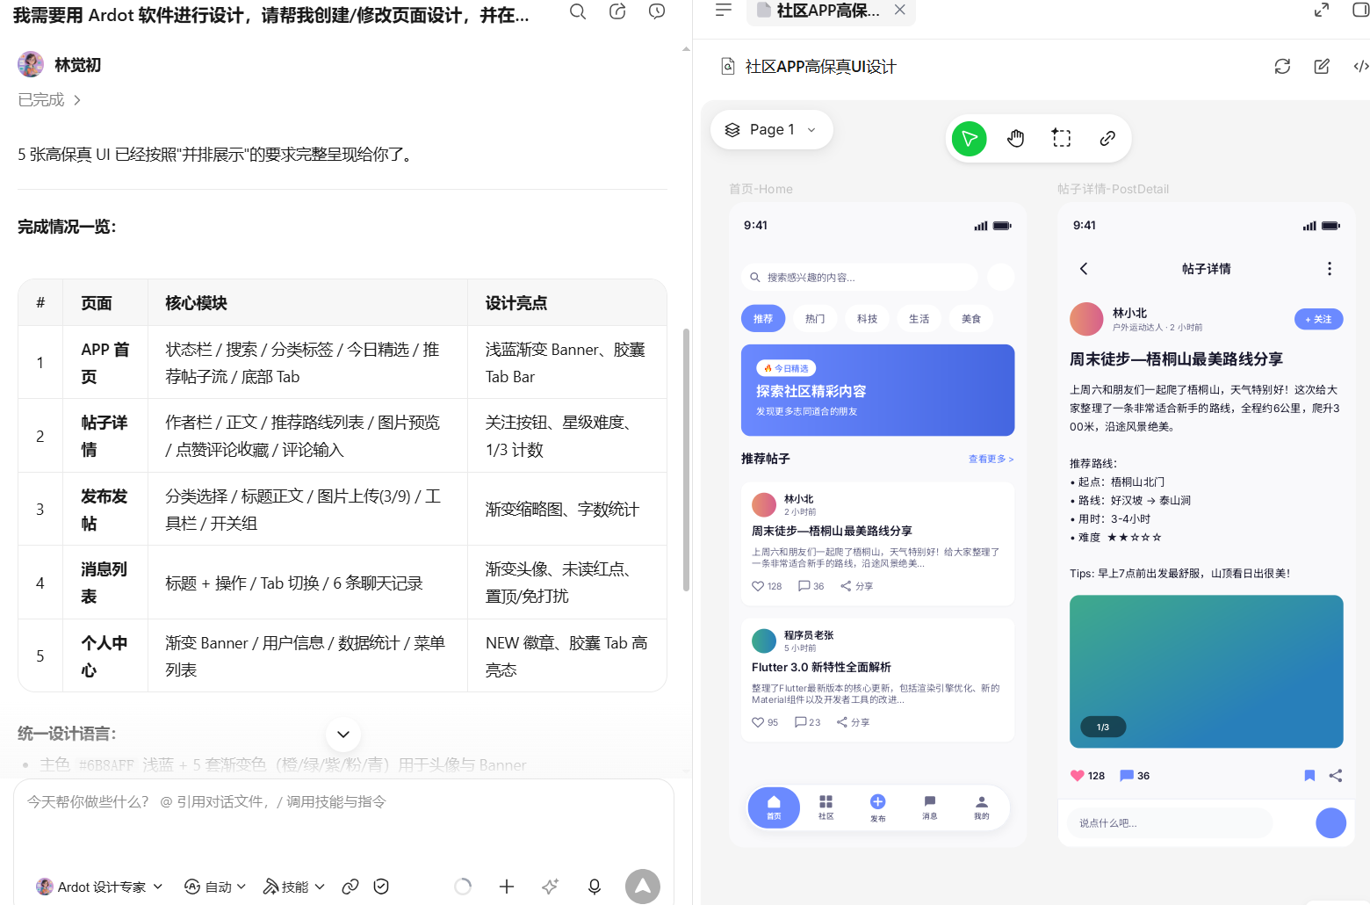Viewport: 1370px width, 905px height.
Task: Click the edit design pencil icon
Action: click(1322, 67)
